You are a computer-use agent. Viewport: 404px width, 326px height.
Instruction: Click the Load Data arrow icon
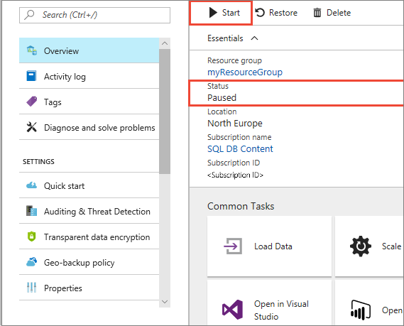coord(233,246)
